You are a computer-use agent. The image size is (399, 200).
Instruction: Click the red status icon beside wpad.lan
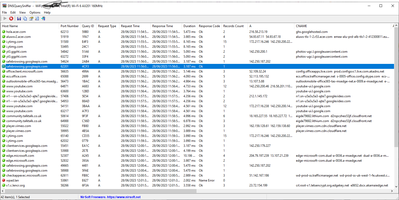click(x=4, y=180)
